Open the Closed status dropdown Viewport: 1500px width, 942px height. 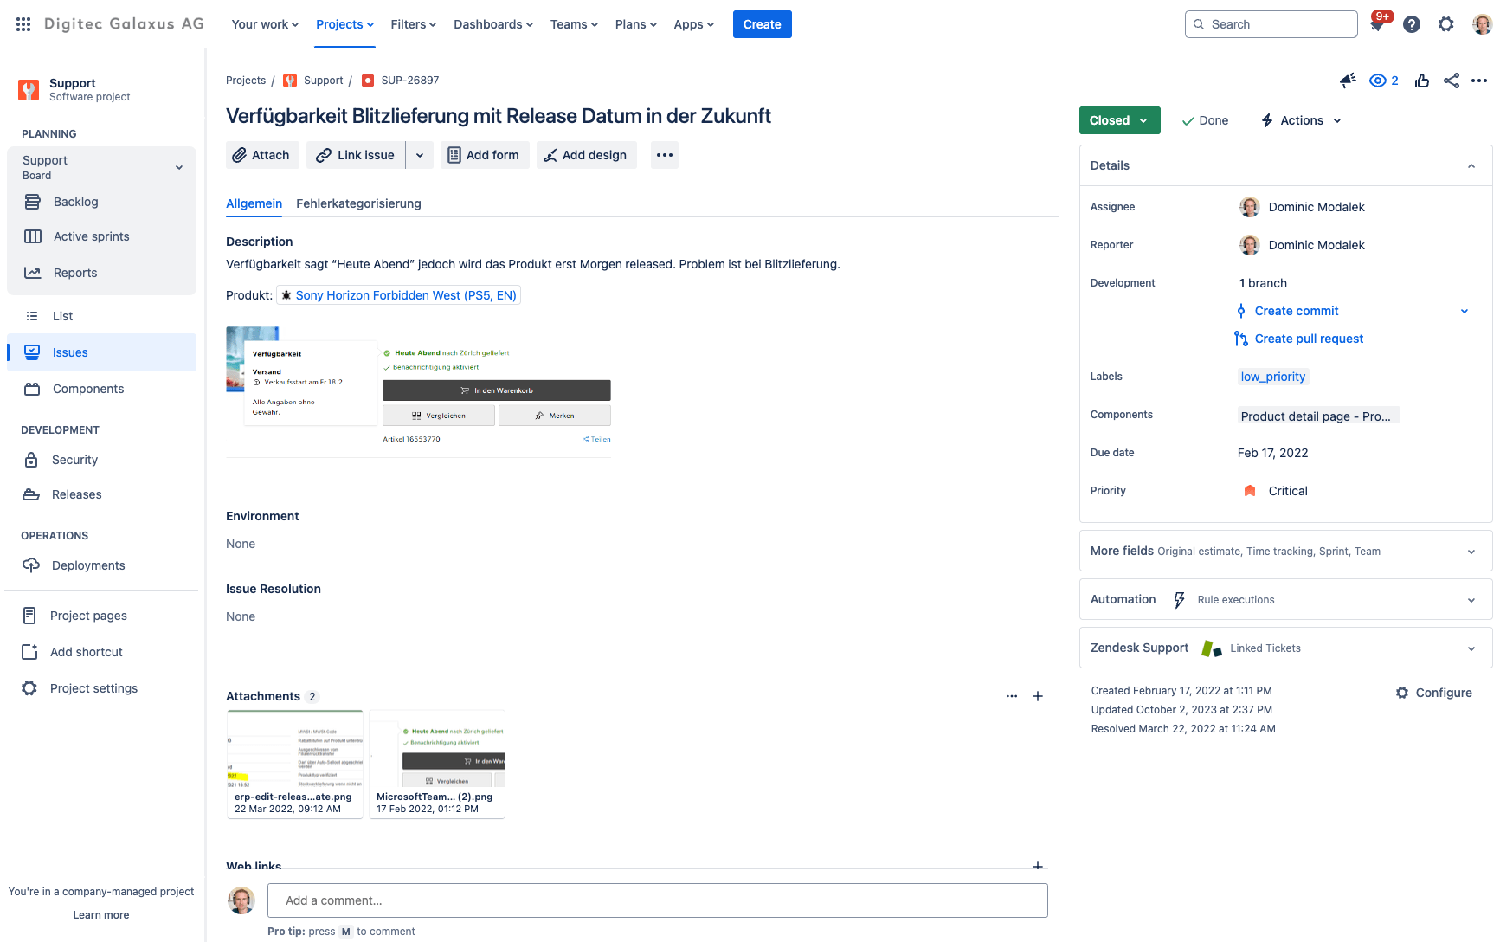tap(1119, 120)
